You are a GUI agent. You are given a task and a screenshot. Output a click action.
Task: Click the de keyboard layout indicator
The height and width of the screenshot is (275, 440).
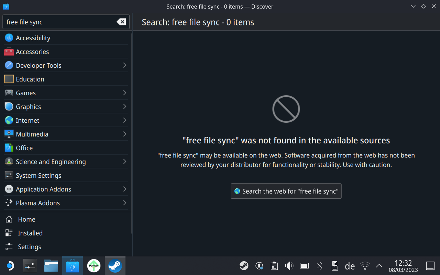coord(350,266)
